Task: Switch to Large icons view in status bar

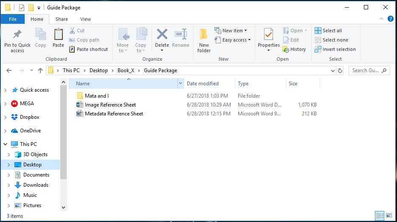Action: click(389, 216)
